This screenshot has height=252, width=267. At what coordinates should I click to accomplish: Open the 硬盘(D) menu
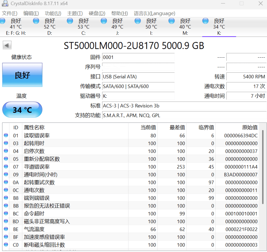pos(97,13)
